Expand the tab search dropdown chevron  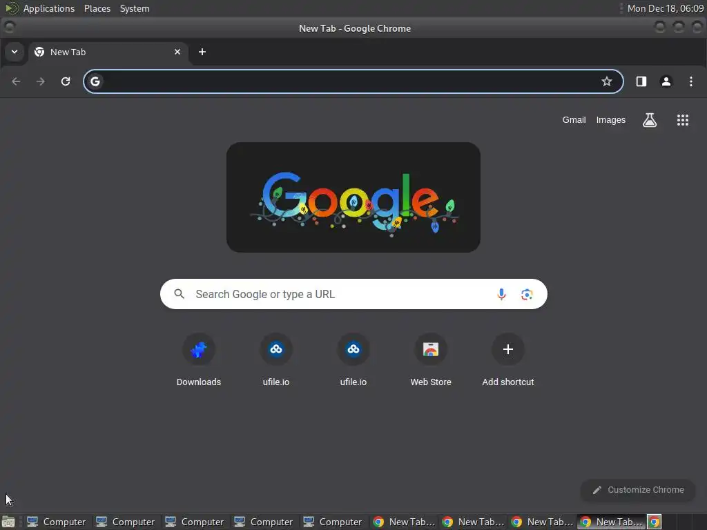(14, 52)
